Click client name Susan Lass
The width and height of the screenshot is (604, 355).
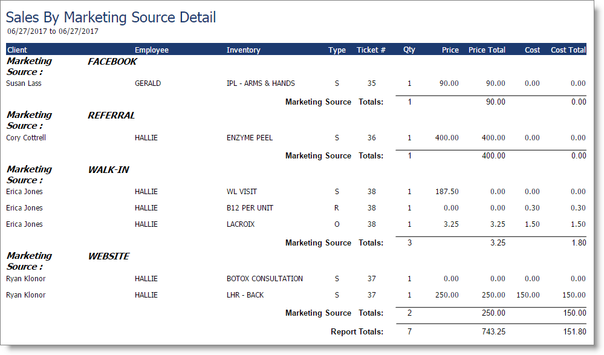pos(25,83)
